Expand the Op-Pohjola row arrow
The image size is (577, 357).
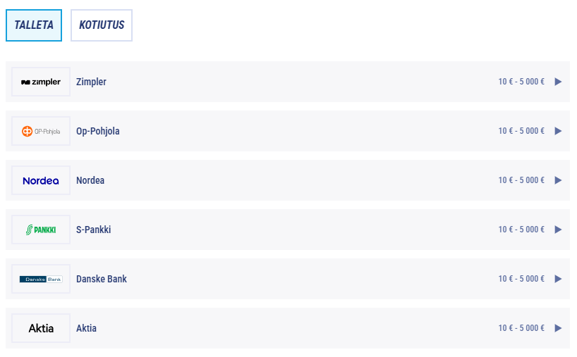(x=558, y=131)
